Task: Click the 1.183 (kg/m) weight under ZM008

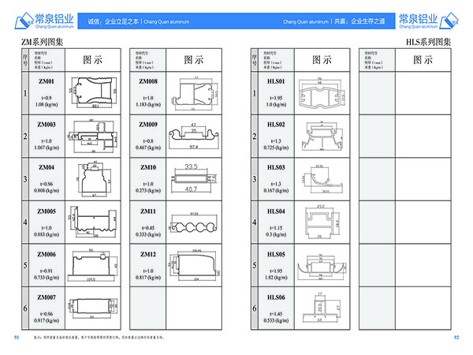Action: 148,104
